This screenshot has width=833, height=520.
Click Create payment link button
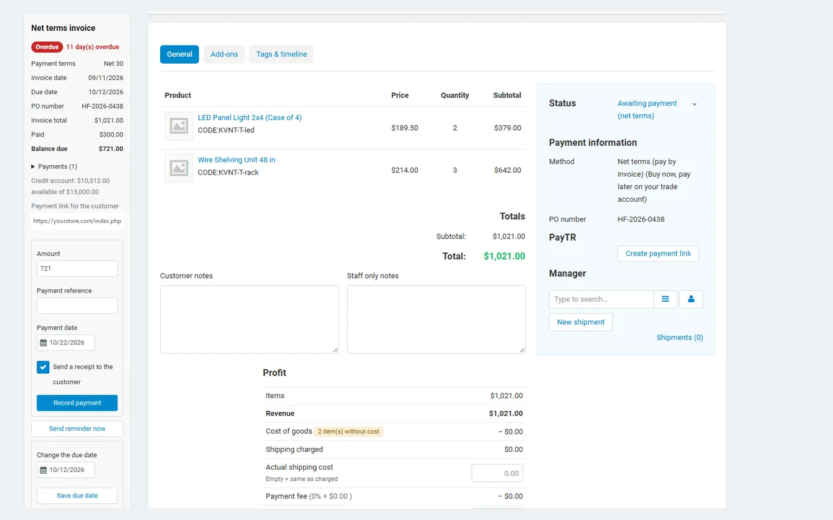coord(658,254)
